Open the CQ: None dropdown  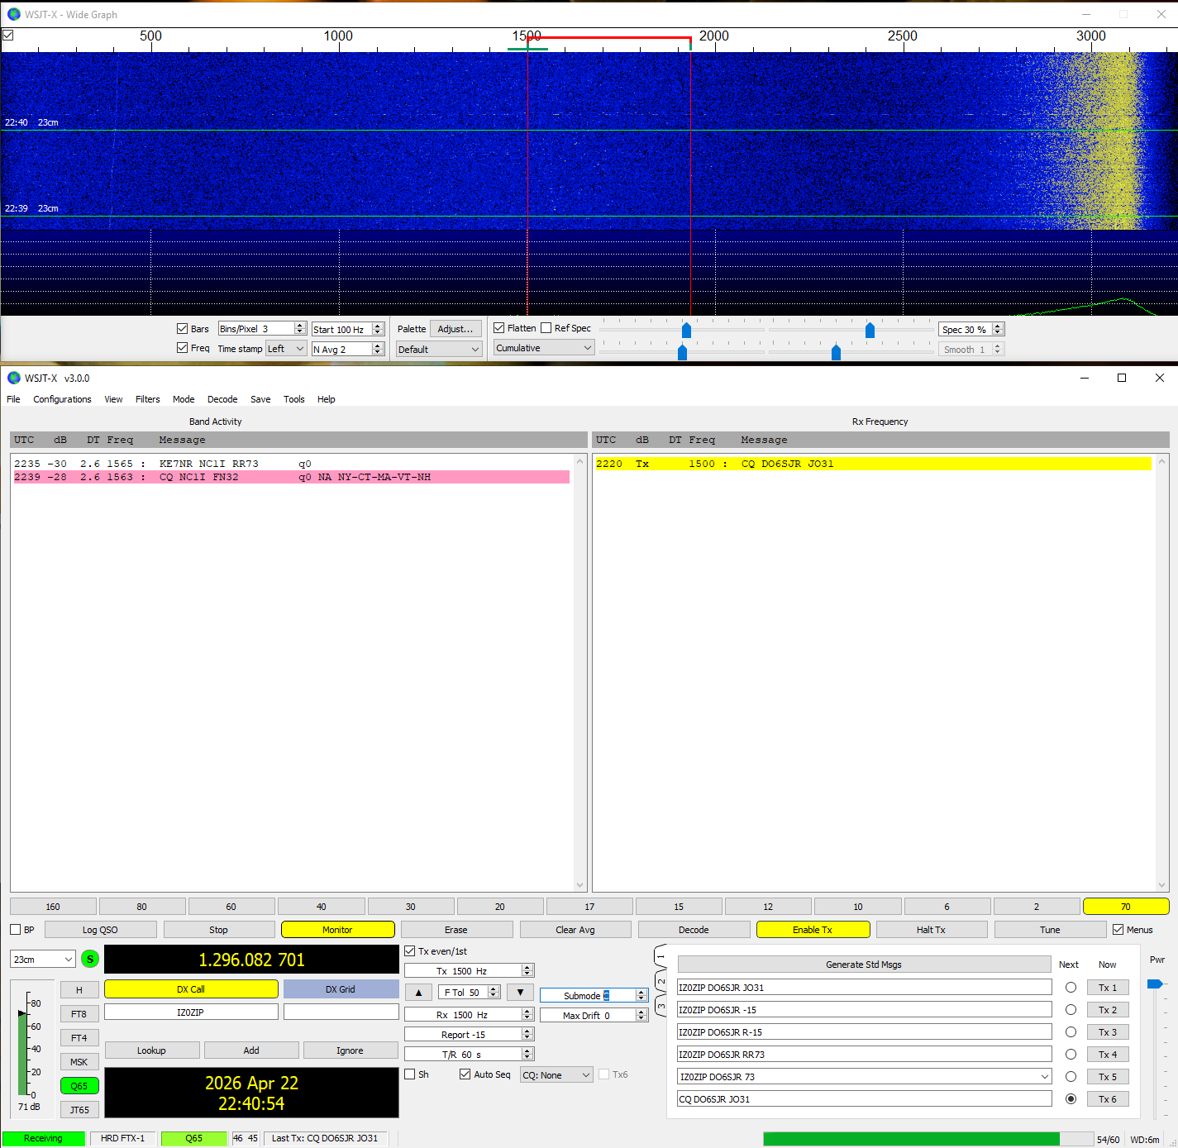click(x=556, y=1075)
